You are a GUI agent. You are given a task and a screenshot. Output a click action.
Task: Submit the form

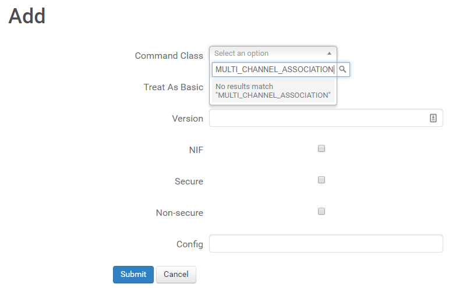click(133, 274)
